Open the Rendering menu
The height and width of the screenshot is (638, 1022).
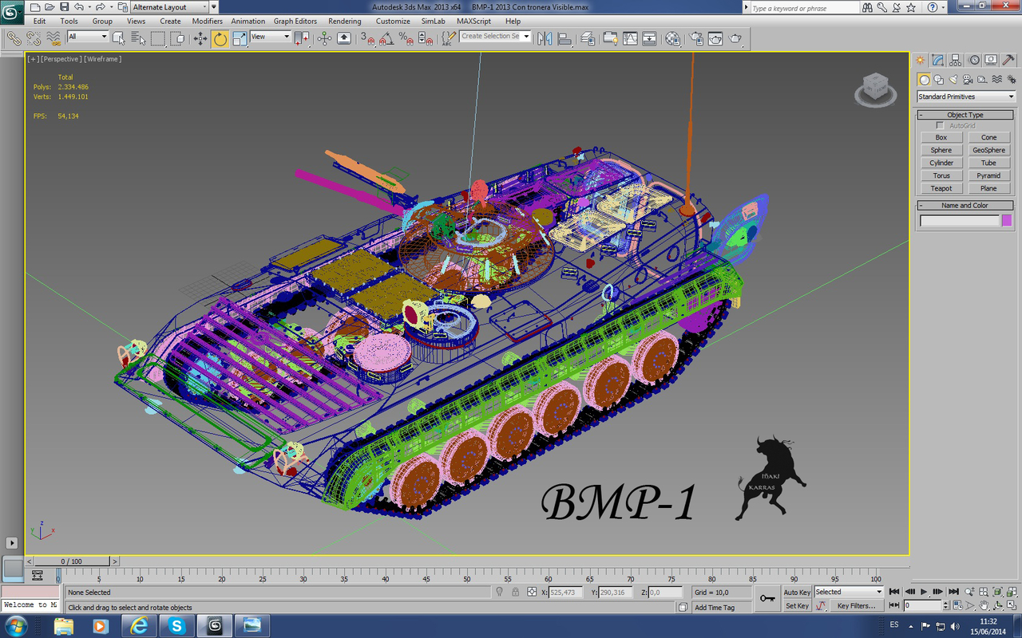[x=345, y=22]
